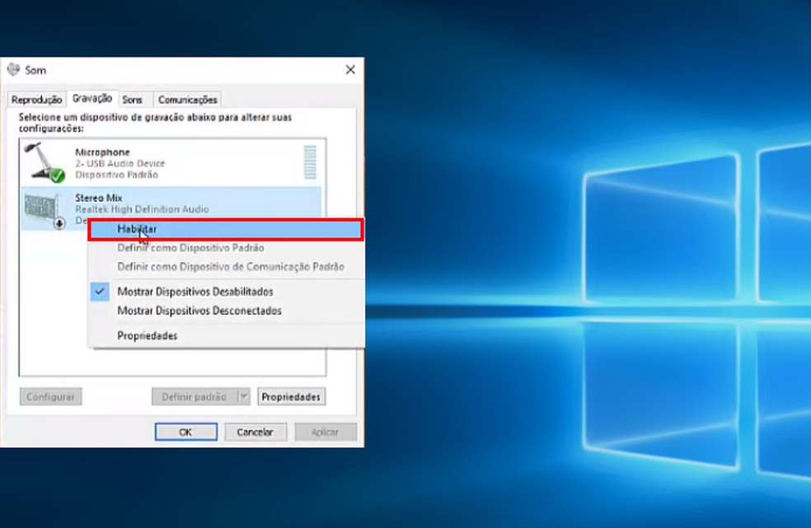Click the Microphone device icon

click(44, 162)
